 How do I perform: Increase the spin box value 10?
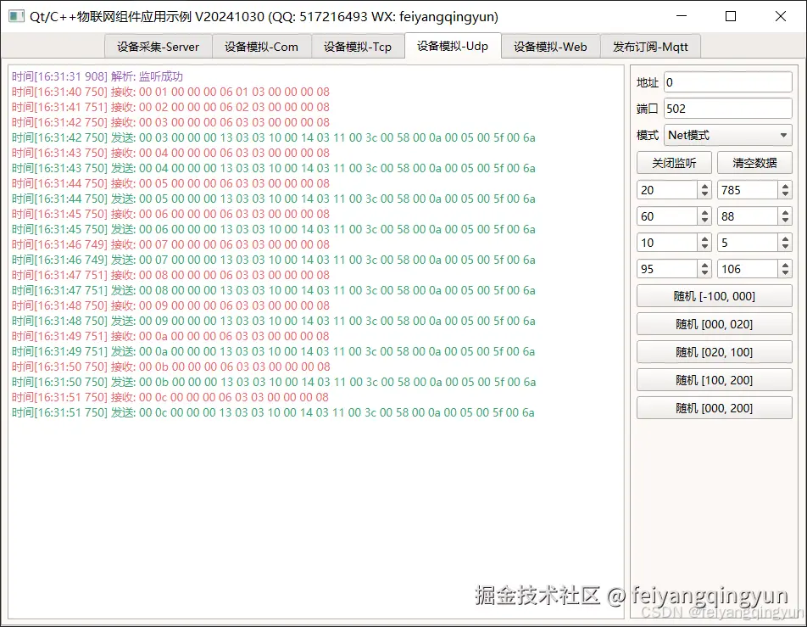pos(704,238)
